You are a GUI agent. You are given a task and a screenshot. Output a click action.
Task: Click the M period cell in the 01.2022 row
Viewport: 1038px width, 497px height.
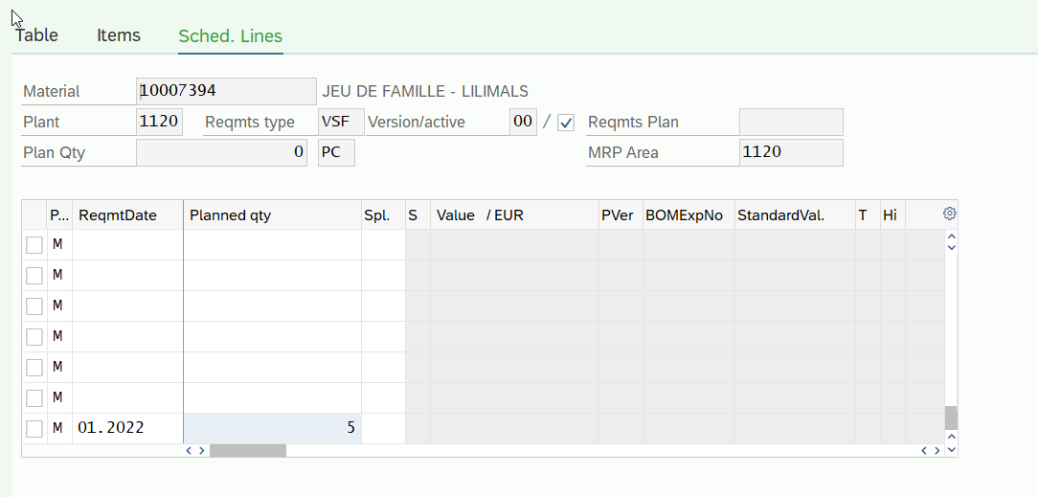[x=59, y=428]
